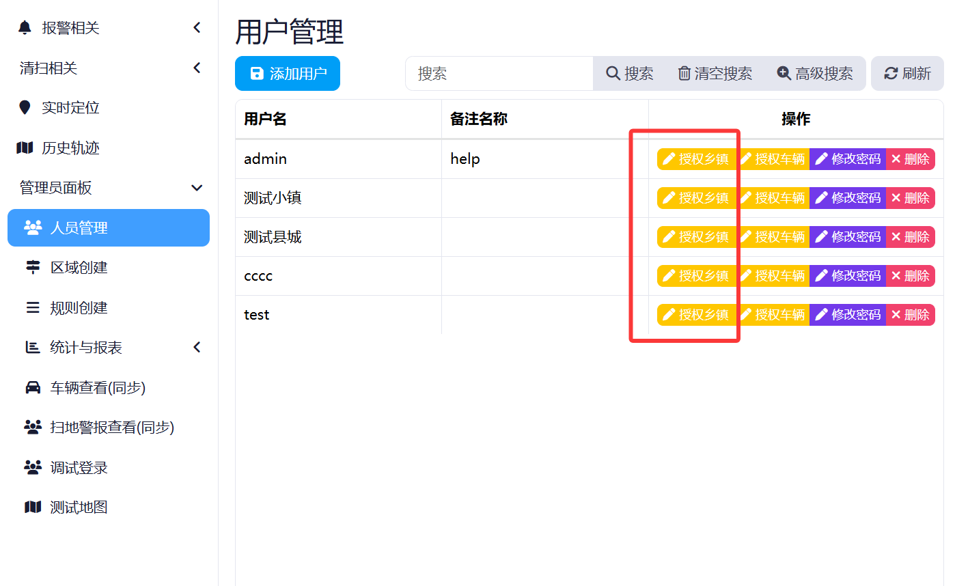Collapse the 管理员面板 section chevron
The image size is (955, 586).
(197, 188)
